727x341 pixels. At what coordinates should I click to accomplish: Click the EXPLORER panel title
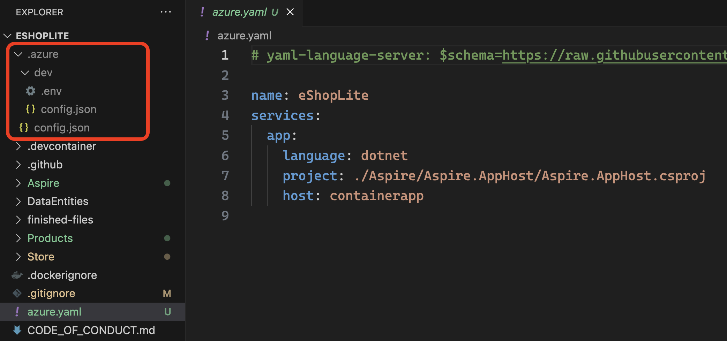(39, 12)
